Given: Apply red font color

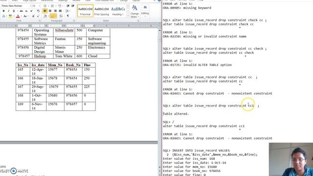Looking at the screenshot, I should [18, 16].
